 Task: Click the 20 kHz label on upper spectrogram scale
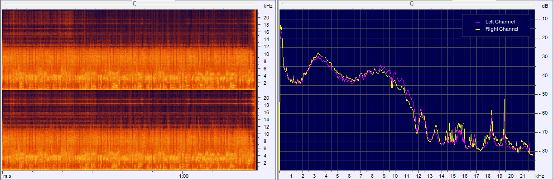click(267, 18)
